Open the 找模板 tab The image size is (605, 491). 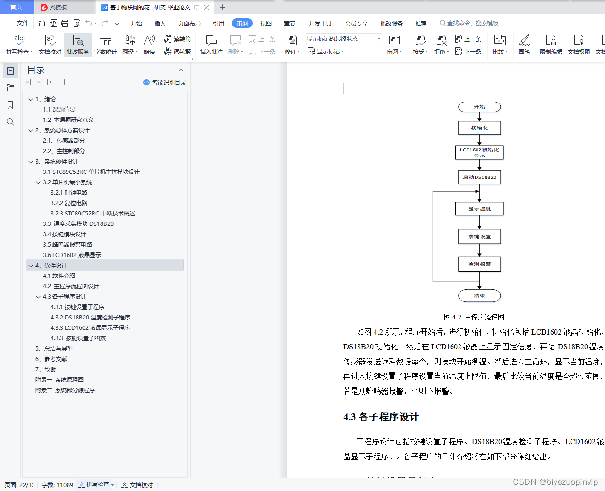pyautogui.click(x=64, y=7)
